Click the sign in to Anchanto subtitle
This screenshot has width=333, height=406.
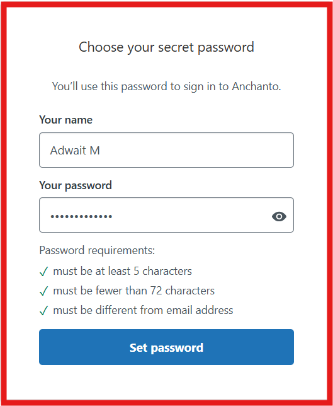click(x=166, y=86)
